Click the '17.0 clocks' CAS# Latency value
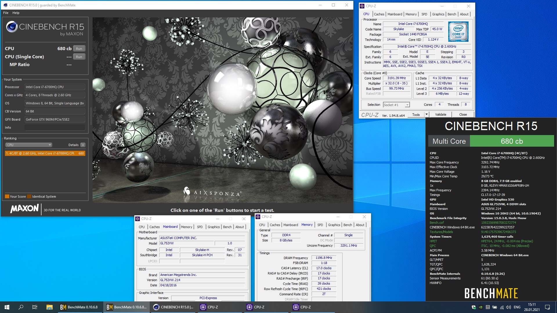Image resolution: width=557 pixels, height=313 pixels. click(x=324, y=268)
